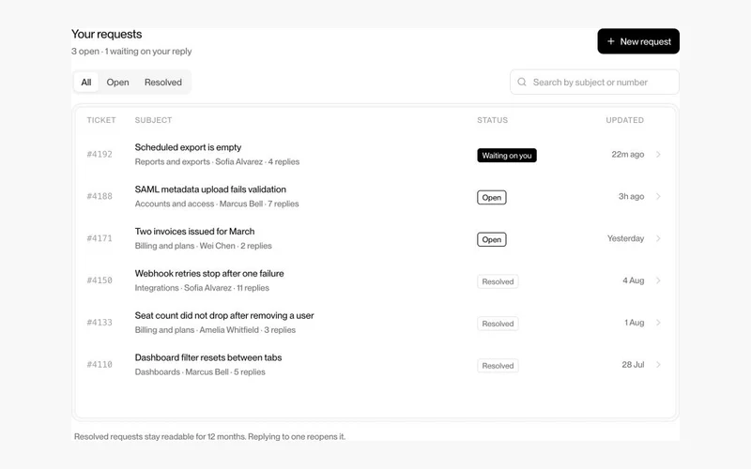
Task: Click the Resolved badge for ticket #4133
Action: [x=498, y=324]
